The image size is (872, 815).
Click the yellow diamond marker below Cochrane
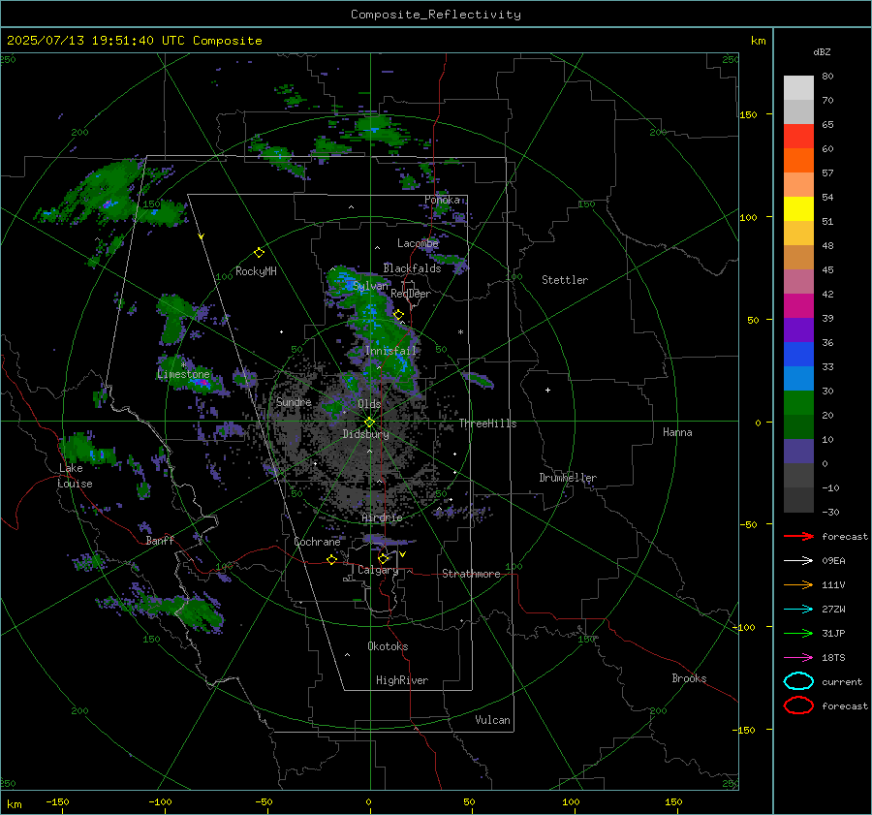pyautogui.click(x=331, y=560)
